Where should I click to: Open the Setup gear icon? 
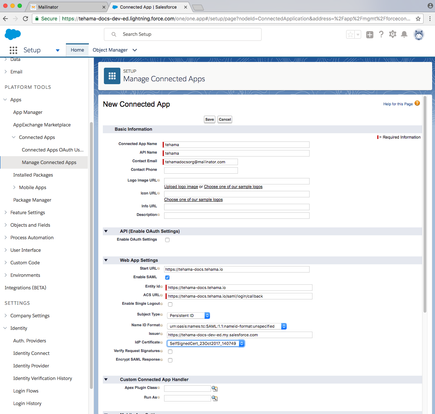pyautogui.click(x=393, y=34)
